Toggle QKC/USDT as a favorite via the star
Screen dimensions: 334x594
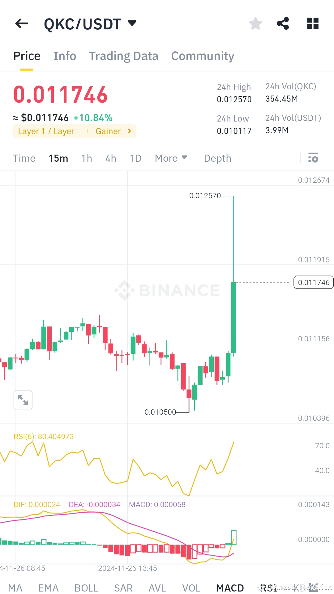click(255, 23)
